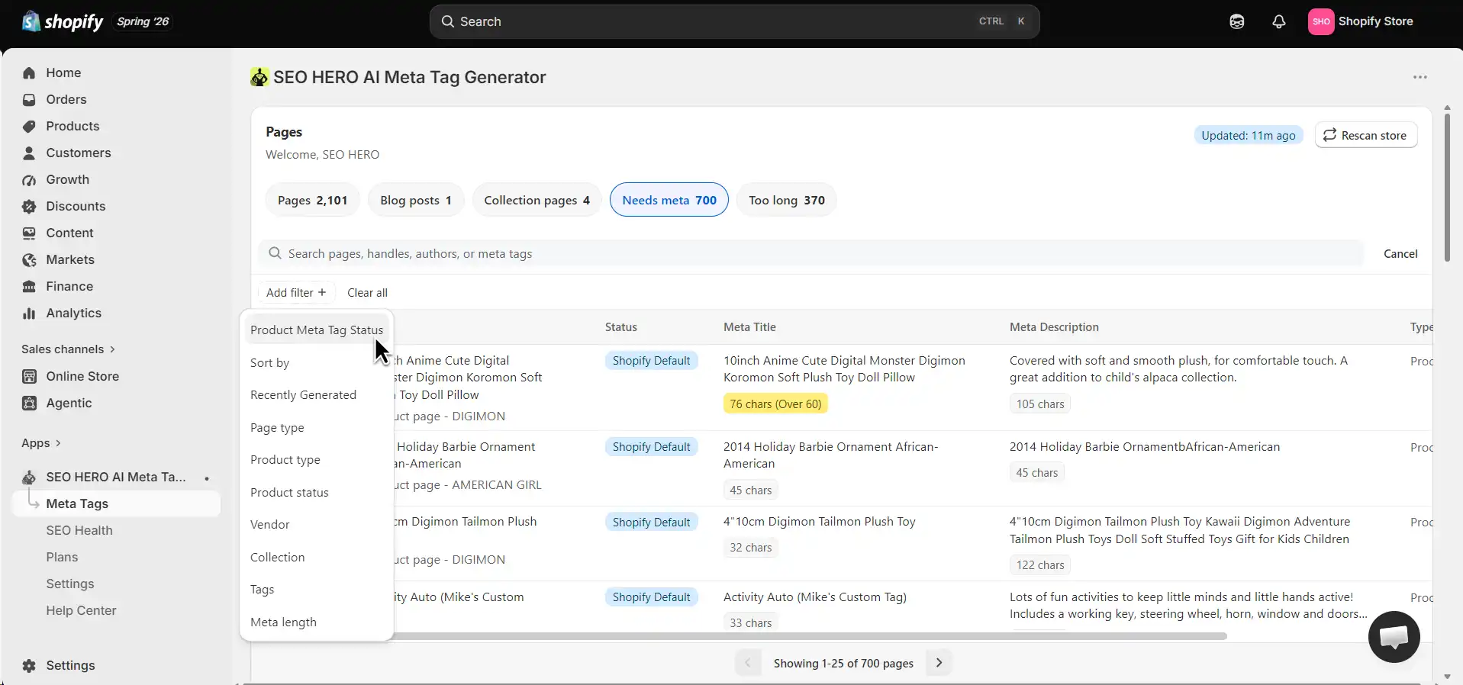Click Cancel next to search field

(x=1400, y=254)
